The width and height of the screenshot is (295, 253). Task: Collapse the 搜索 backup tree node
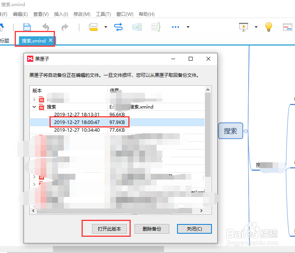pos(34,107)
